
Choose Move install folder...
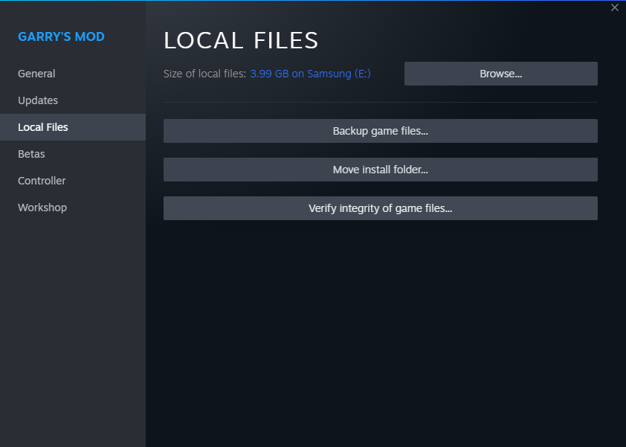coord(380,170)
